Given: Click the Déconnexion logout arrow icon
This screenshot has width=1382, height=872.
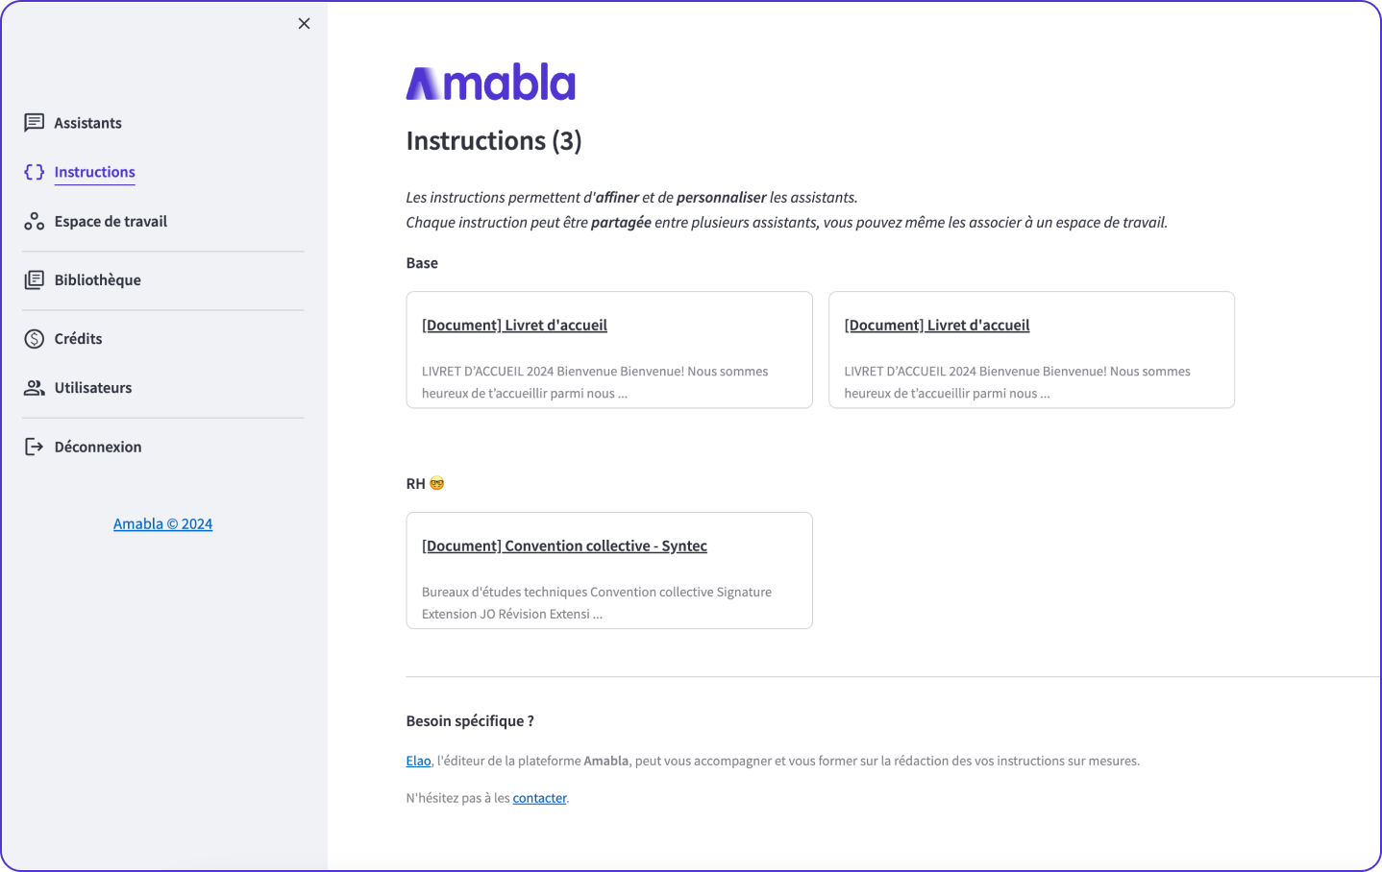Looking at the screenshot, I should pos(35,447).
